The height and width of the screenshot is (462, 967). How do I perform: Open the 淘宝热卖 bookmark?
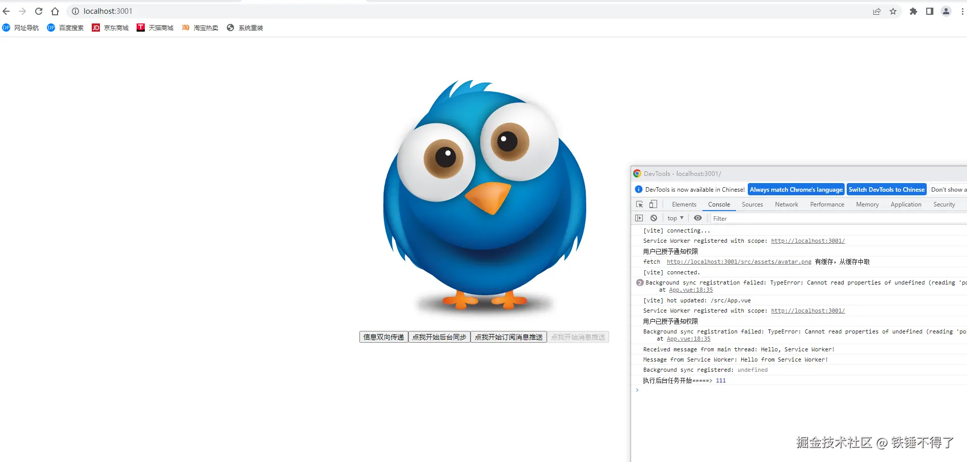200,28
